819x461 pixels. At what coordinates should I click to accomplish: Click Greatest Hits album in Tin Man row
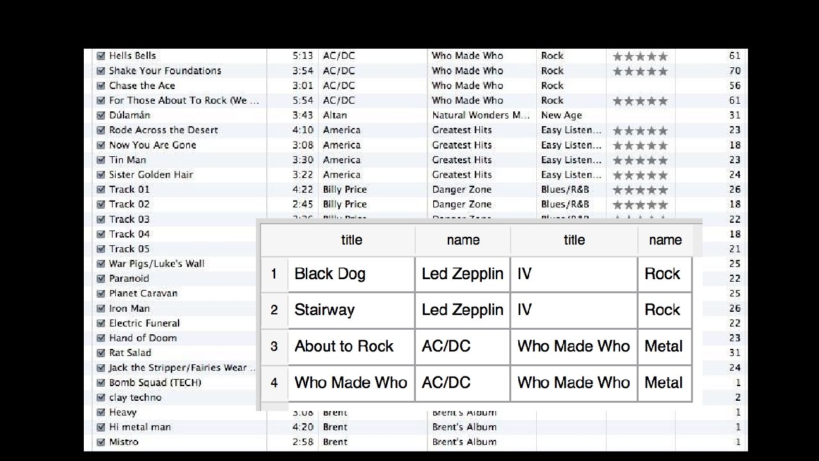coord(462,159)
